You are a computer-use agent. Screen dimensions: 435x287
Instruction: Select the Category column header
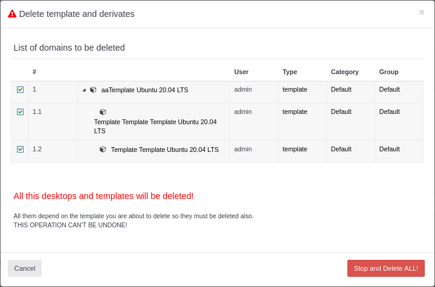344,72
